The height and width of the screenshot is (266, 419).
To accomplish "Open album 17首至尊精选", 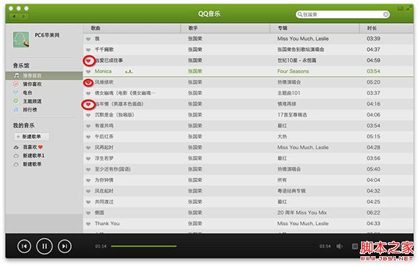I will (292, 114).
